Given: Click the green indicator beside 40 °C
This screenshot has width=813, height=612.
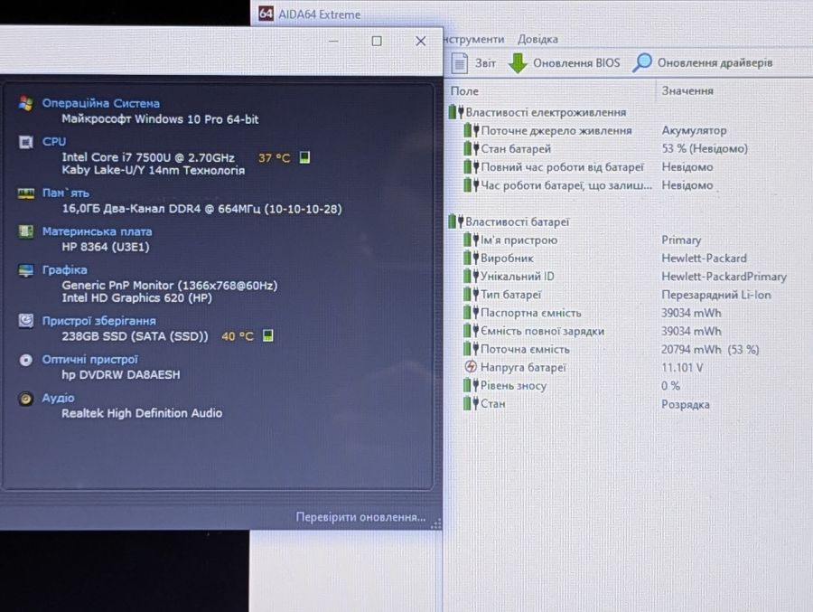Looking at the screenshot, I should [x=267, y=336].
